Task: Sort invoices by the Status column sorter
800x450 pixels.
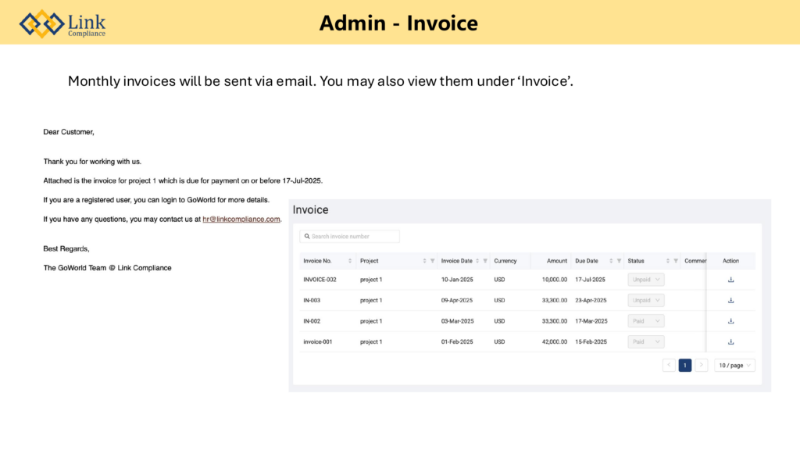Action: point(668,261)
